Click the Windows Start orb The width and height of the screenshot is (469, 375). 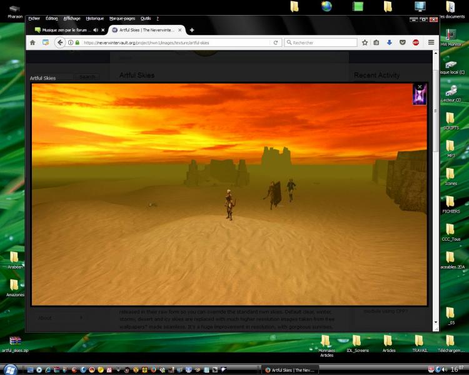point(10,370)
